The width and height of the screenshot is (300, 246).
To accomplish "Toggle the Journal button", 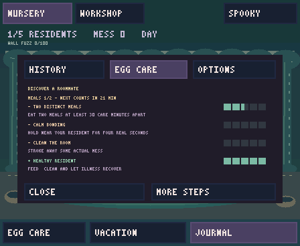I will (x=244, y=233).
